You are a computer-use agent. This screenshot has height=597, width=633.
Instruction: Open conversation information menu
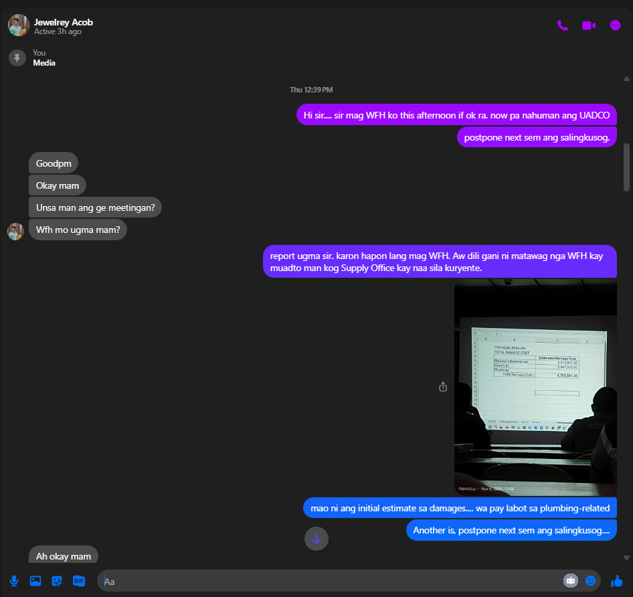(616, 25)
